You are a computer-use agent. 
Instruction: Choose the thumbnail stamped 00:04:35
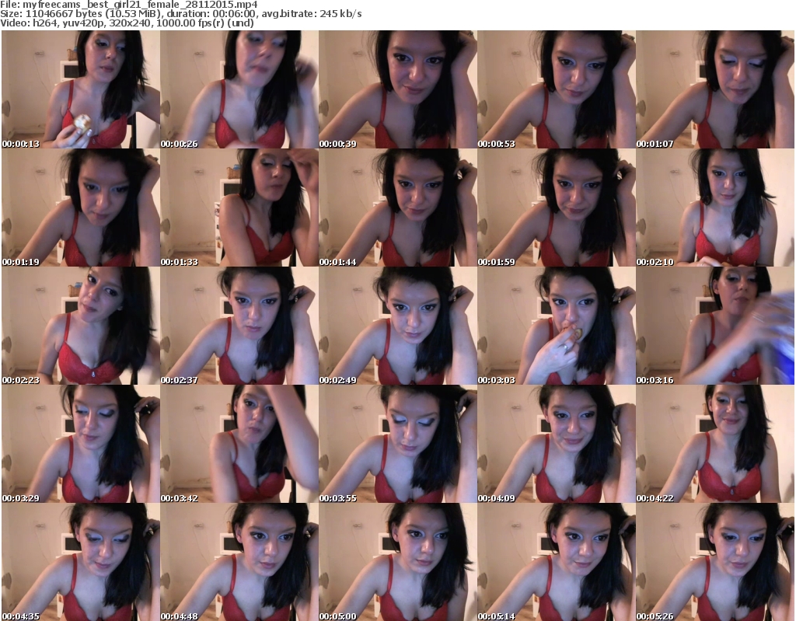pyautogui.click(x=81, y=562)
